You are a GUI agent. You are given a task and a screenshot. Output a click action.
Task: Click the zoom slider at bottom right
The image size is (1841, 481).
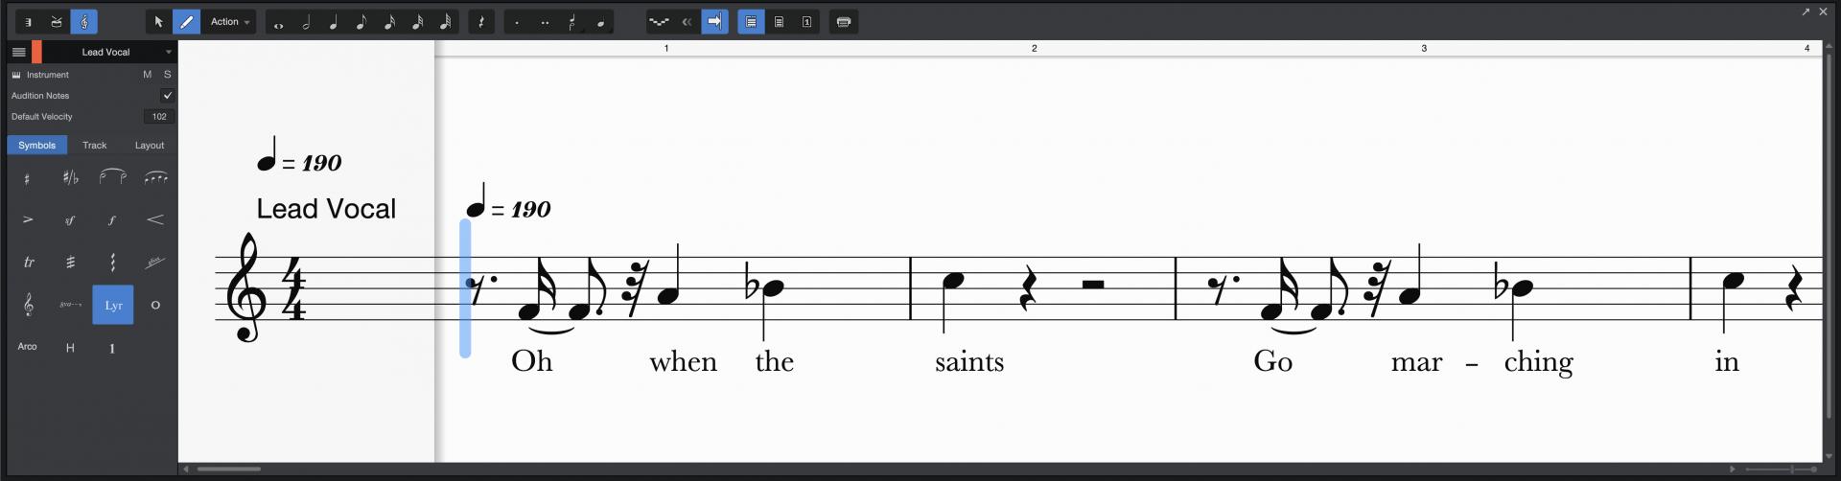pos(1780,470)
